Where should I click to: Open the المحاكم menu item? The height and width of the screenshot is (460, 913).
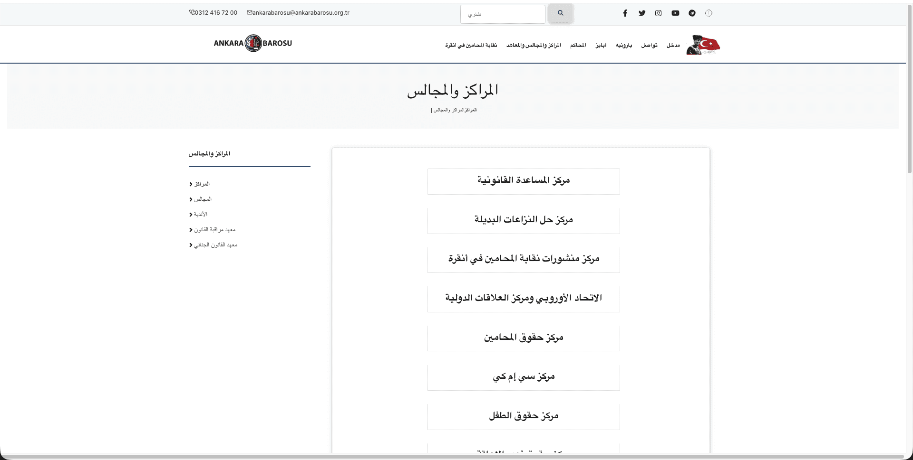pos(578,45)
